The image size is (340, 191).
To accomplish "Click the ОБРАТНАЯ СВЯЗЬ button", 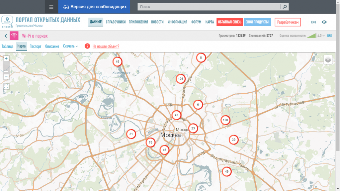I will (x=230, y=22).
